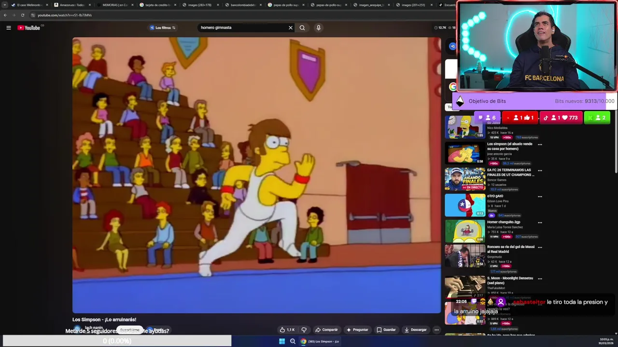Click the site info icon in address bar
The image size is (618, 347).
(x=33, y=15)
